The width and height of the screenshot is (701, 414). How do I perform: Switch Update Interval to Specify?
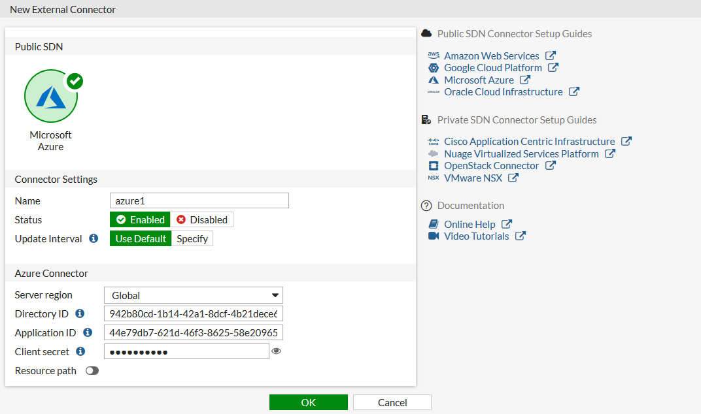(x=192, y=238)
